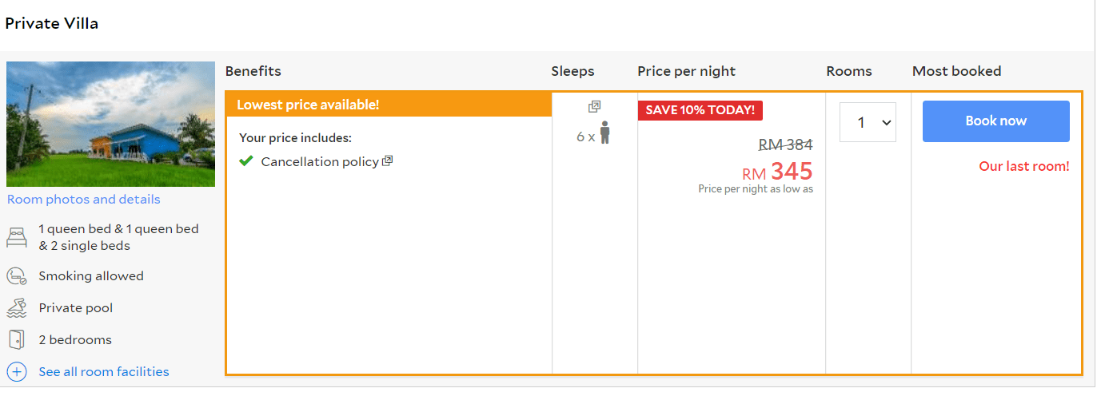The height and width of the screenshot is (400, 1101).
Task: Click the SAVE 10% TODAY badge
Action: [700, 110]
